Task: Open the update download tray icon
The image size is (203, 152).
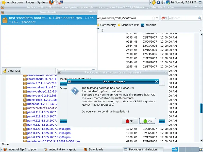Action: [x=158, y=2]
